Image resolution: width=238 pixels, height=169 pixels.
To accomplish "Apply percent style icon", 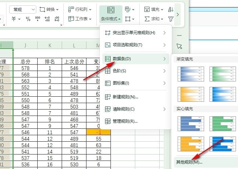I will click(x=28, y=19).
